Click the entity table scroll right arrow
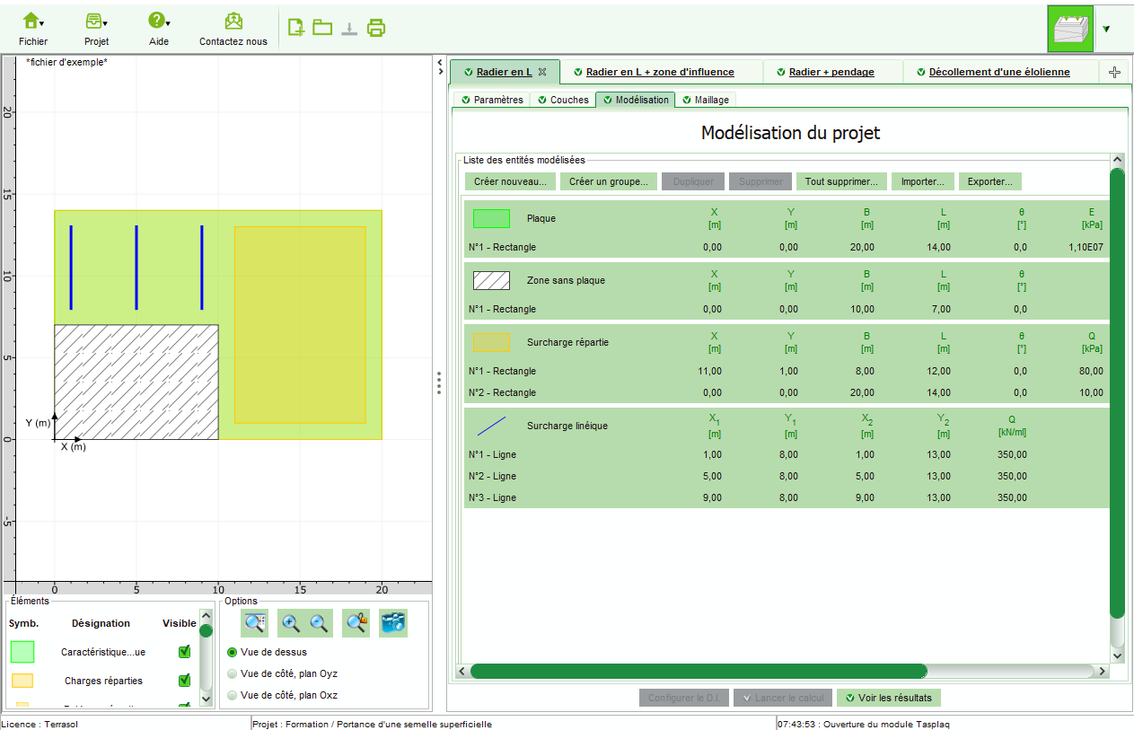 [x=1103, y=671]
